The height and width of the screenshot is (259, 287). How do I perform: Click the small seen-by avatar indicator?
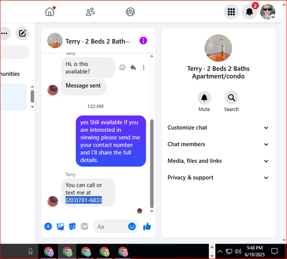click(x=139, y=211)
